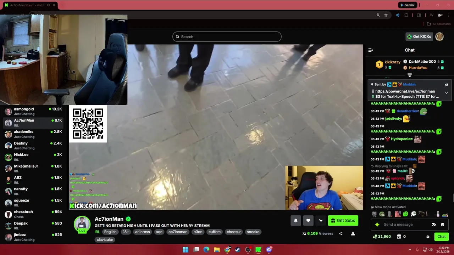Open All Bookmarks folder
Screen dimensions: 454x255
click(439, 24)
